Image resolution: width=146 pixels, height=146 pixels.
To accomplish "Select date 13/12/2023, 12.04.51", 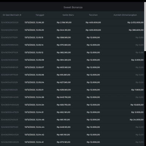I will coord(34,112).
